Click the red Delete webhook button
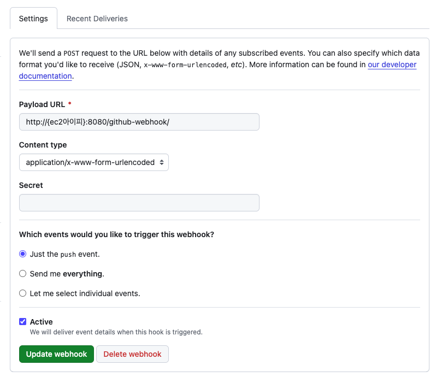The width and height of the screenshot is (436, 377). coord(132,354)
